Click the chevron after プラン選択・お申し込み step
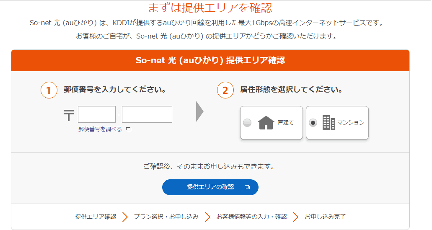The width and height of the screenshot is (432, 230). (208, 217)
